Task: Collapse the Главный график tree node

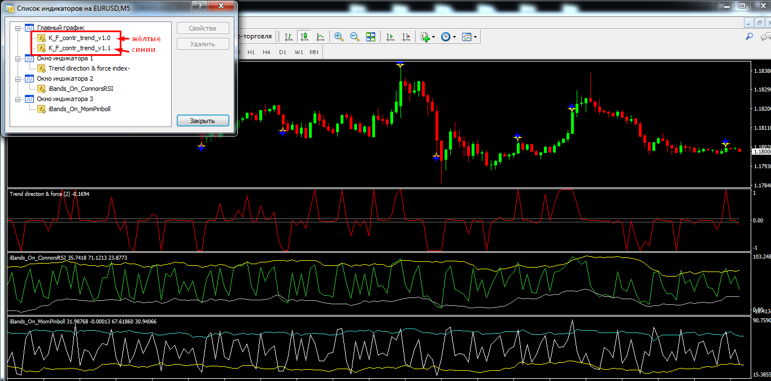Action: 18,28
